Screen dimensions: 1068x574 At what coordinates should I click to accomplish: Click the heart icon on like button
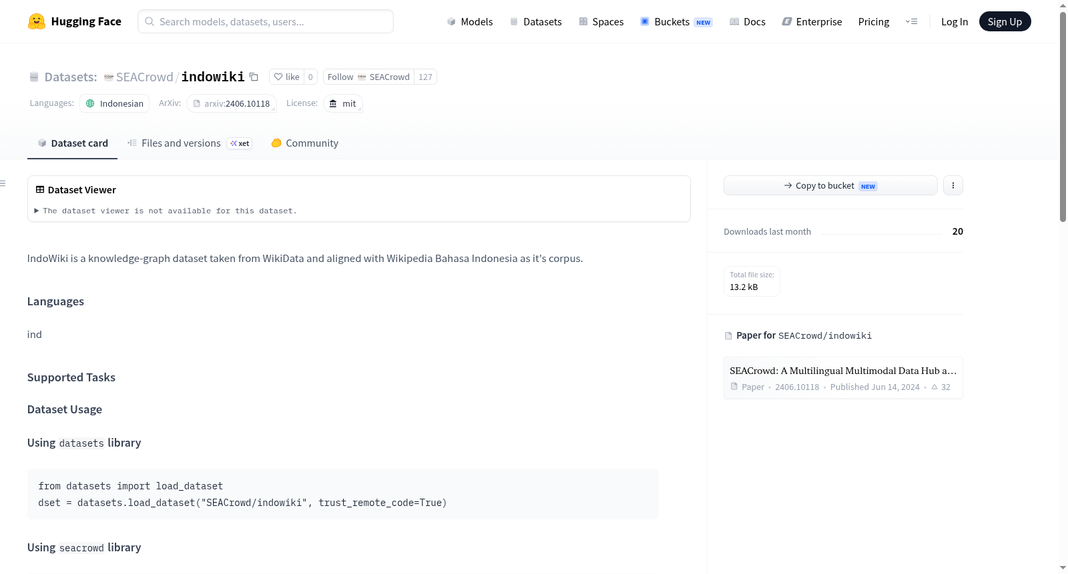[278, 77]
